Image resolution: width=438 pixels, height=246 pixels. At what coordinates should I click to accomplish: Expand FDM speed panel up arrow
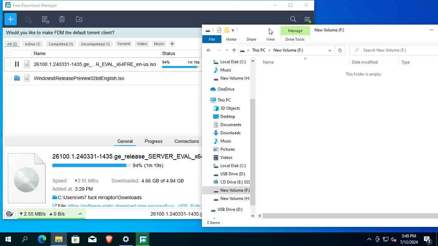pyautogui.click(x=80, y=214)
